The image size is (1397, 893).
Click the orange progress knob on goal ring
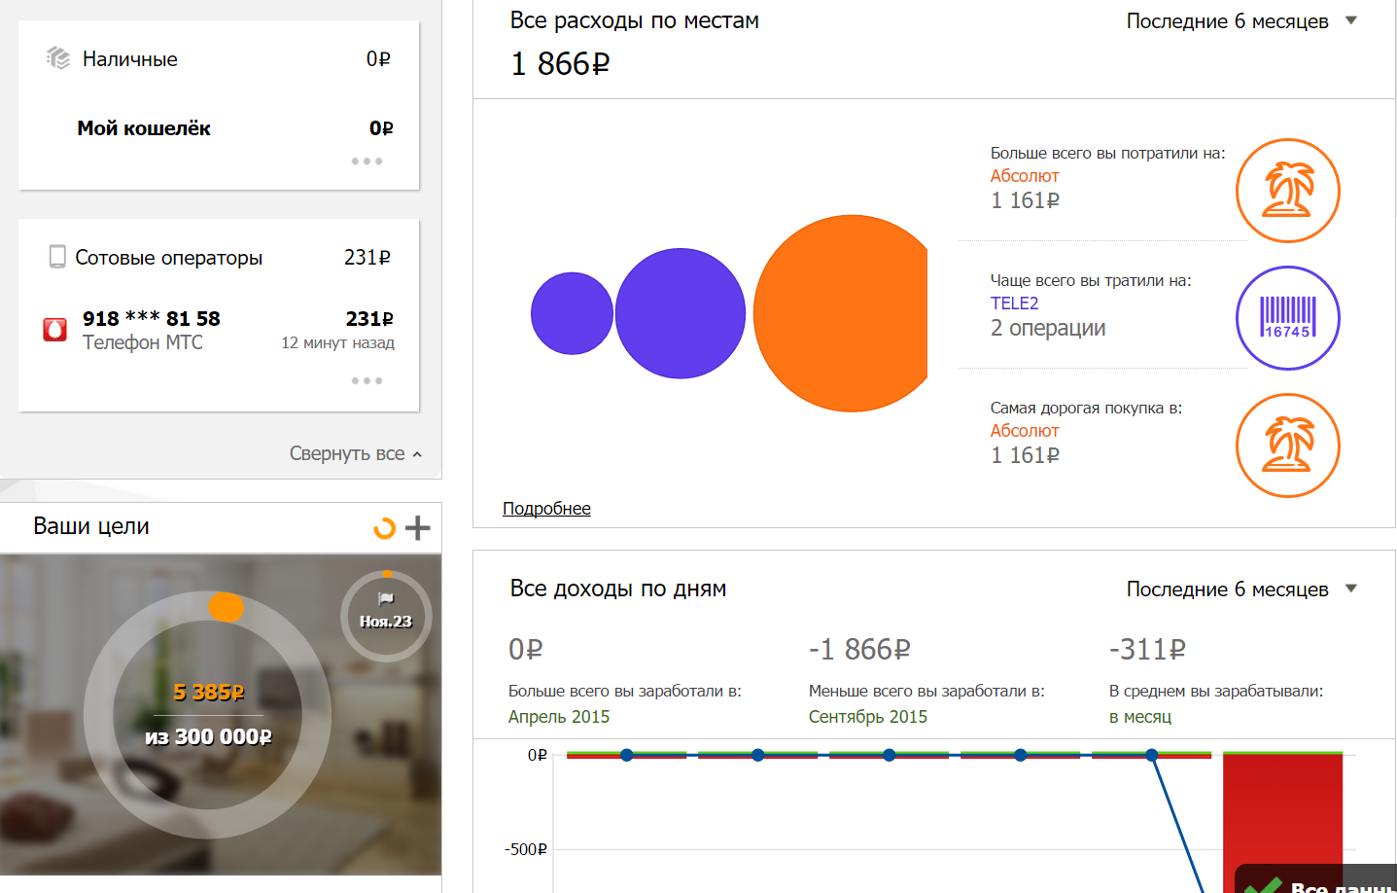(227, 607)
